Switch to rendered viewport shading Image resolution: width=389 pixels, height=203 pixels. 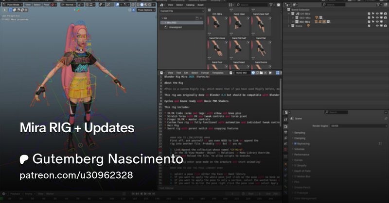150,5
